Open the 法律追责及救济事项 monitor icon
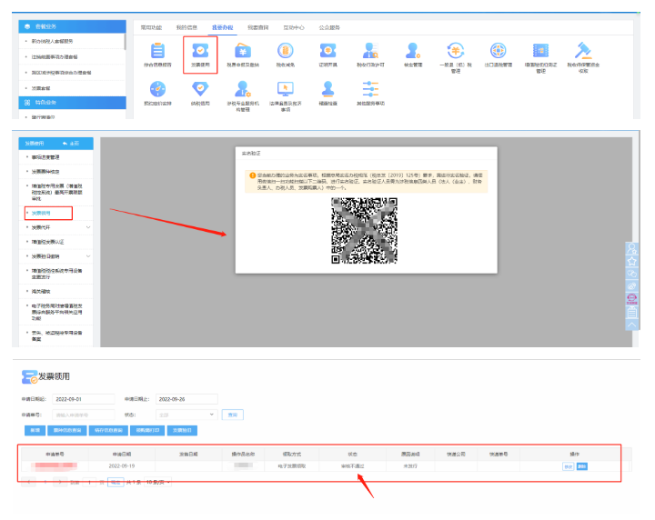655x520 pixels. click(x=286, y=89)
